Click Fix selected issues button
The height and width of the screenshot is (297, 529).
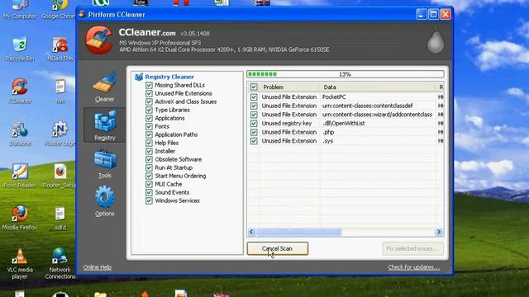click(412, 248)
